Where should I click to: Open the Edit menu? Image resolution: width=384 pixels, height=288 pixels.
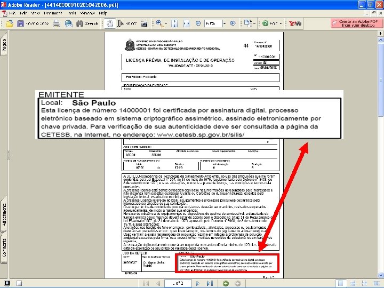point(23,13)
